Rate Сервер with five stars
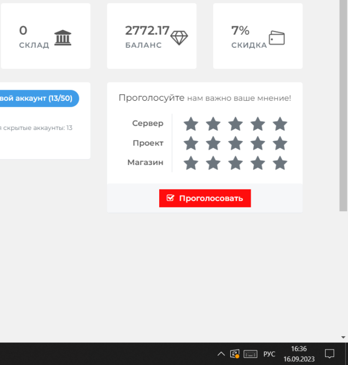This screenshot has height=365, width=348. click(x=280, y=124)
